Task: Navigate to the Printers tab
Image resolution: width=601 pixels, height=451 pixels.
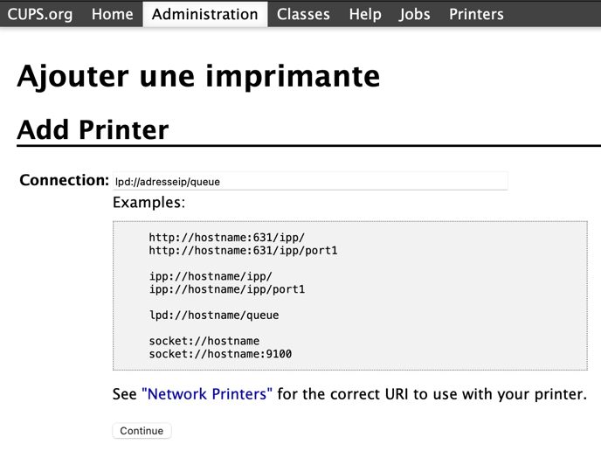Action: pyautogui.click(x=476, y=14)
